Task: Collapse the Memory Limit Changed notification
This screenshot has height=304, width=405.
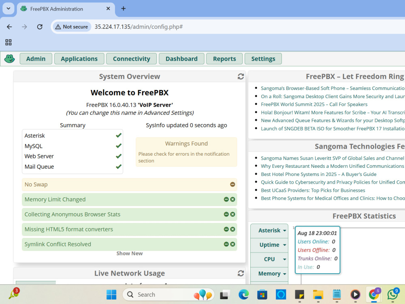Action: coord(226,199)
